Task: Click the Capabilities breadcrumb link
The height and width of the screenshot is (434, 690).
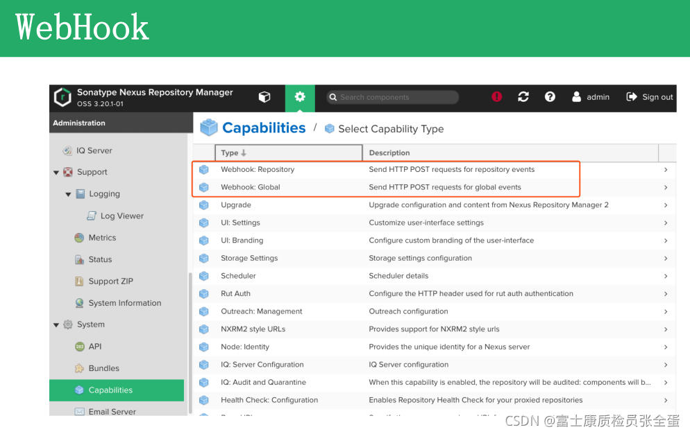Action: click(x=264, y=128)
